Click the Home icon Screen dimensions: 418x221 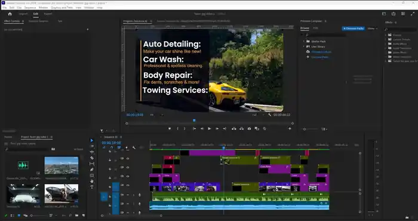[x=10, y=14]
